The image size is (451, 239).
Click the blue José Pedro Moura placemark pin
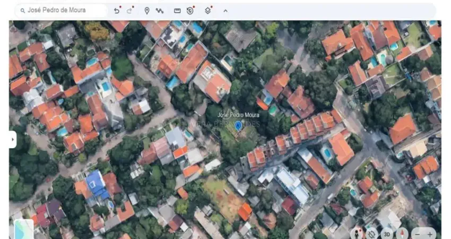click(x=238, y=126)
